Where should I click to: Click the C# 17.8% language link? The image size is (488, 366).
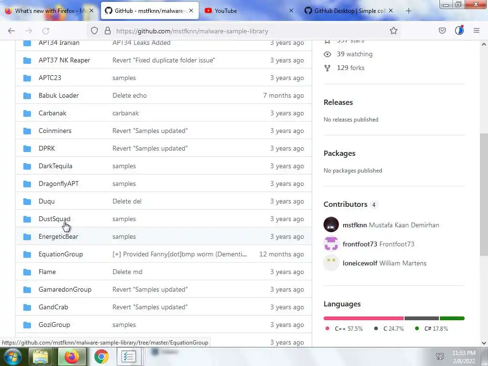pyautogui.click(x=432, y=329)
